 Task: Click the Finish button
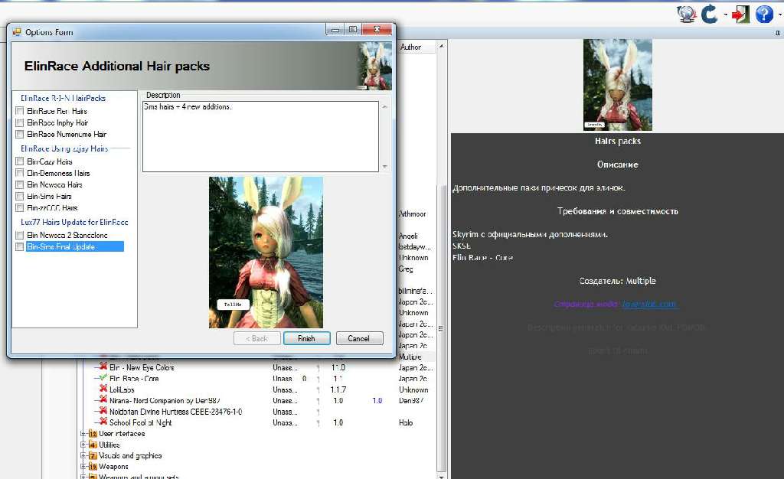click(306, 338)
